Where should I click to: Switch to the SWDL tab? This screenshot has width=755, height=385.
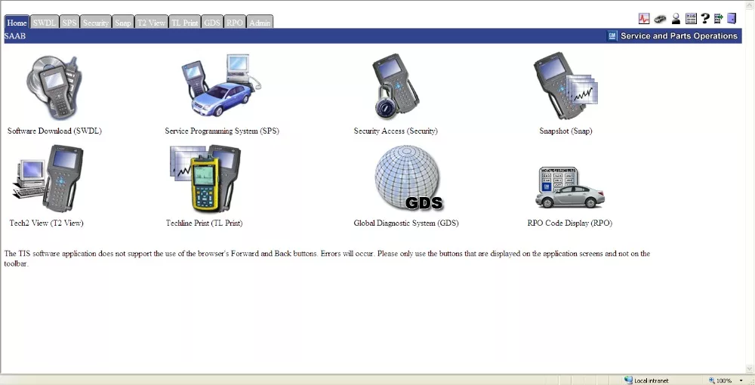[45, 23]
